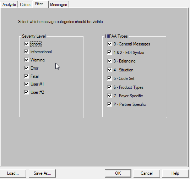Toggle the Informational severity checkbox
This screenshot has height=179, width=190.
click(26, 52)
